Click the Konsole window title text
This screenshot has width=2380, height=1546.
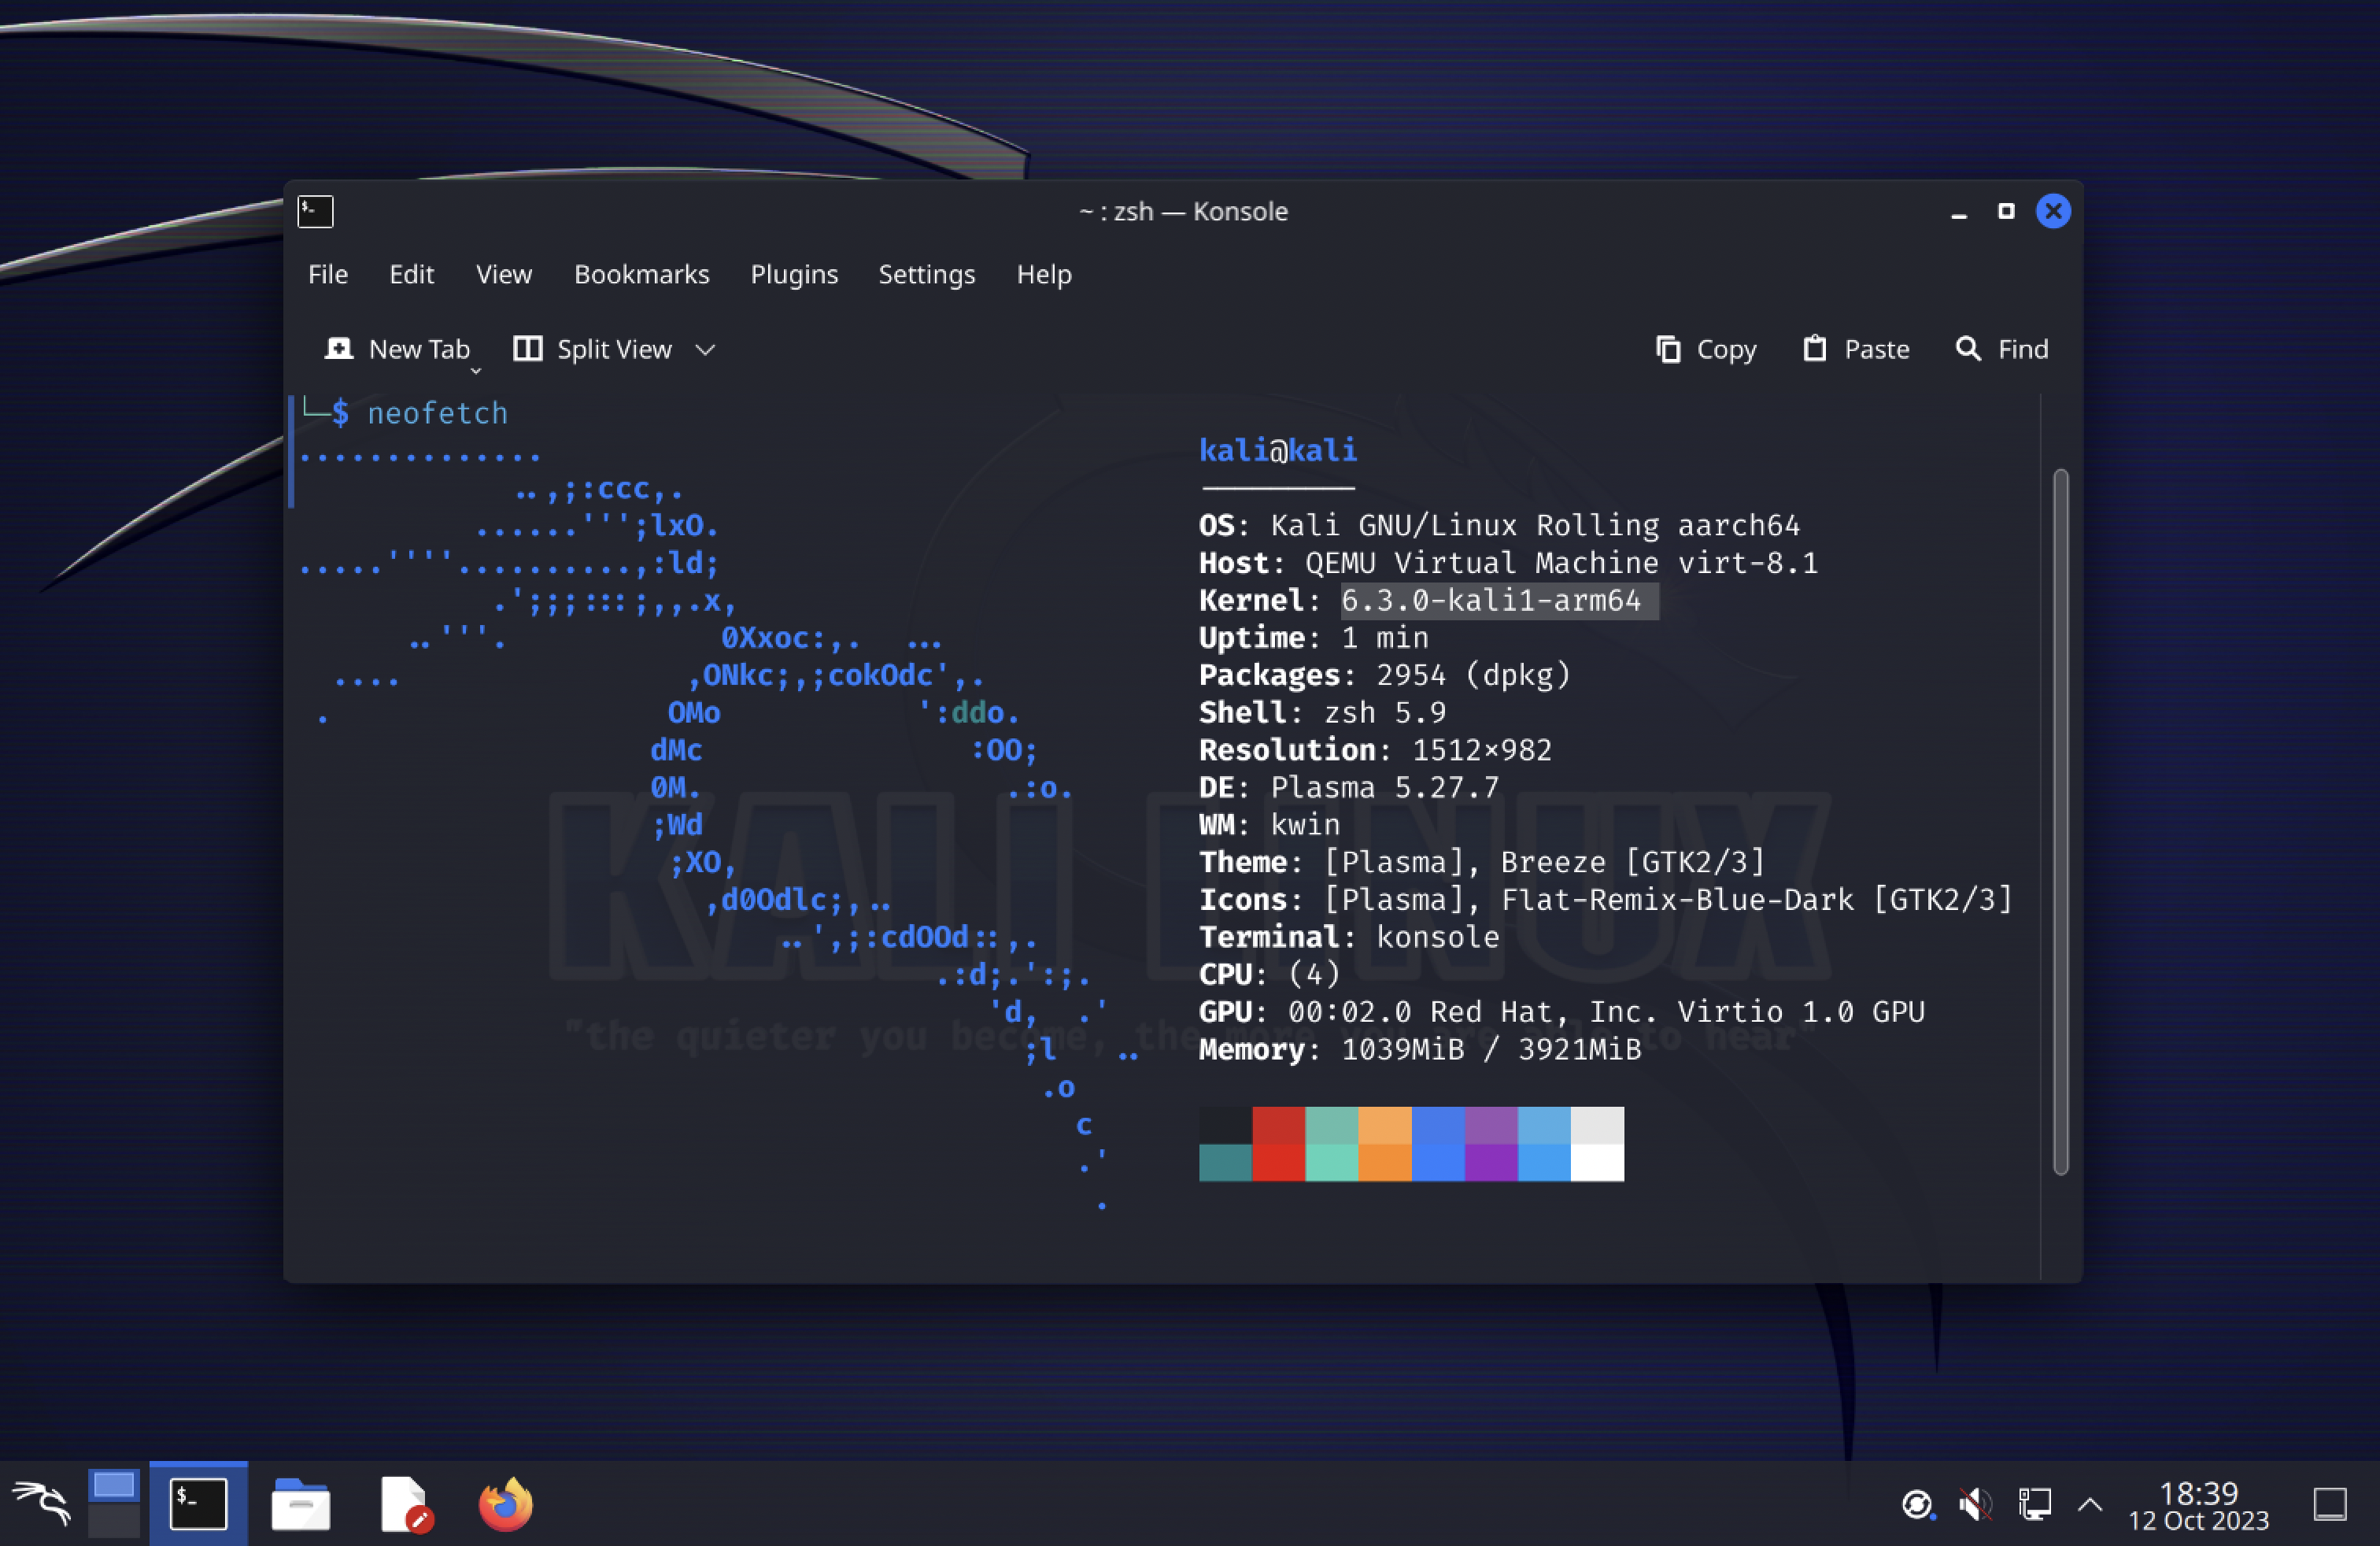point(1183,211)
